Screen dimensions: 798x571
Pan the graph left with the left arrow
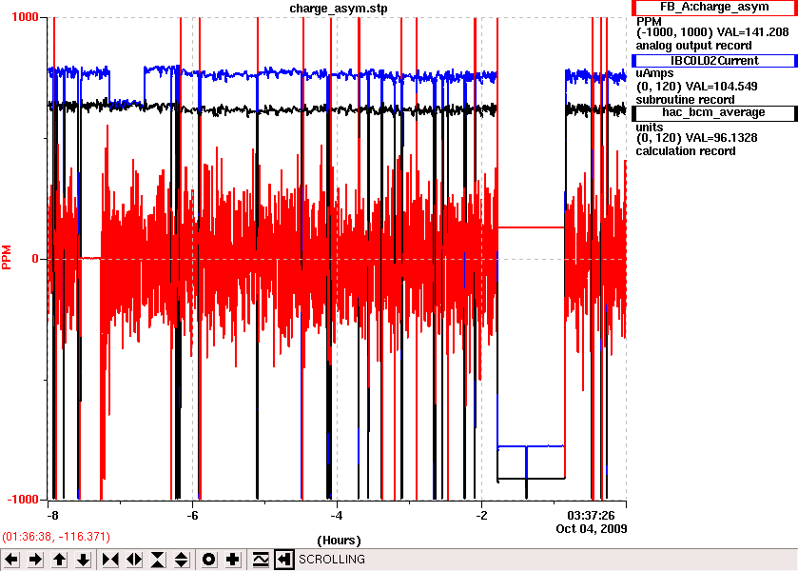tap(11, 560)
